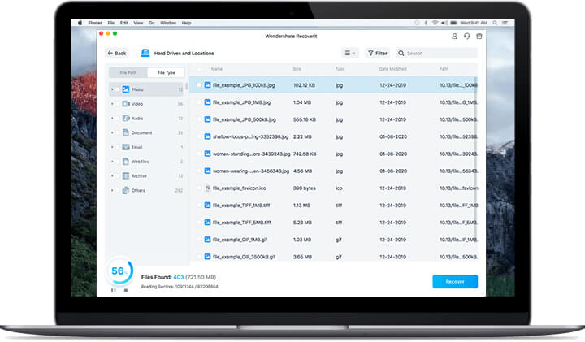Tick the Others category checkbox
Screen dimensions: 585x342
(118, 190)
